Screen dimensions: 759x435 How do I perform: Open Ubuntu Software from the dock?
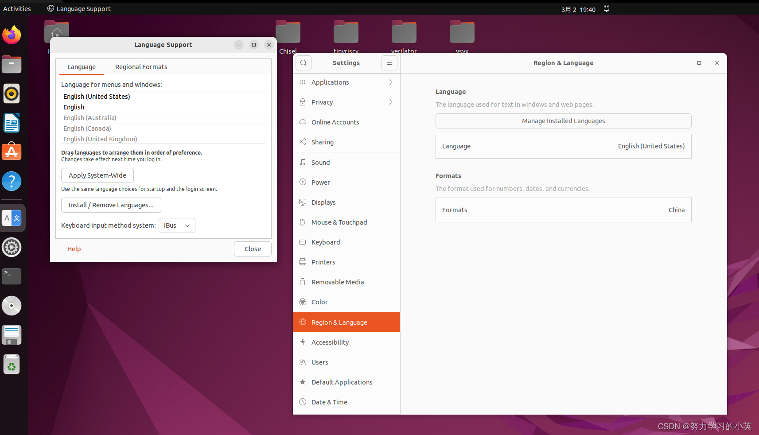pos(12,151)
